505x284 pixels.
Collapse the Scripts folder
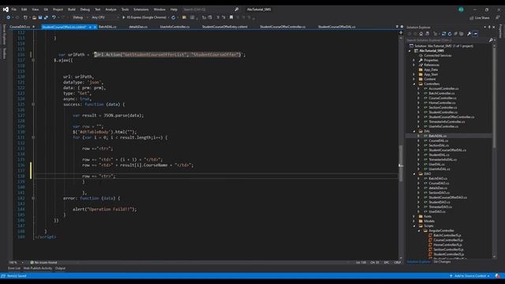pos(414,226)
